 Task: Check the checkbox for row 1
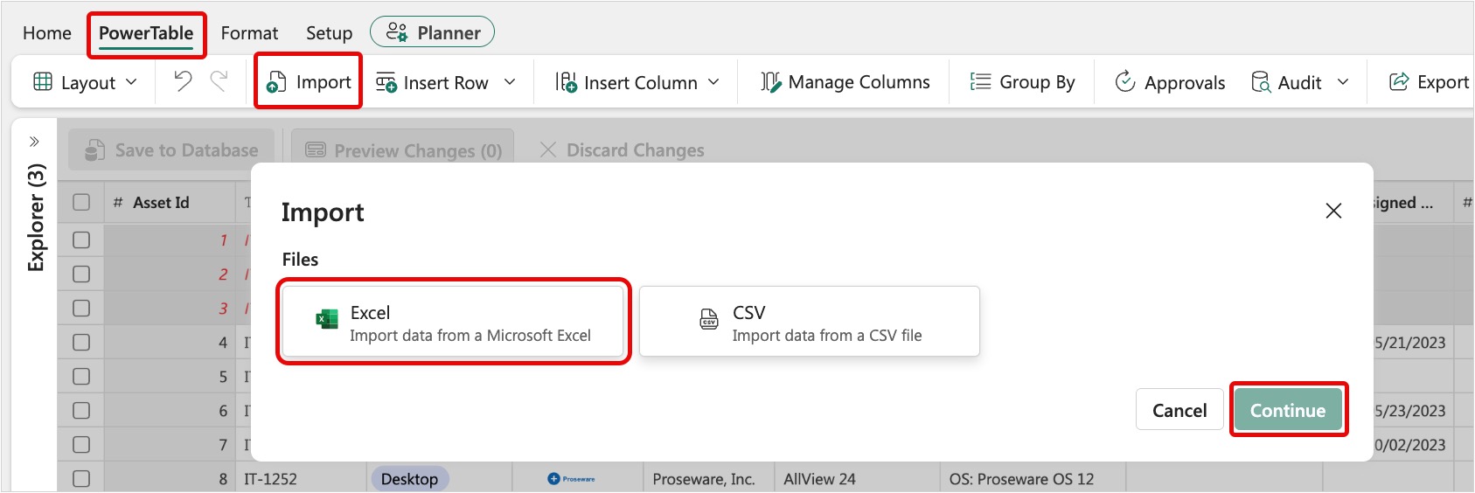(x=81, y=240)
